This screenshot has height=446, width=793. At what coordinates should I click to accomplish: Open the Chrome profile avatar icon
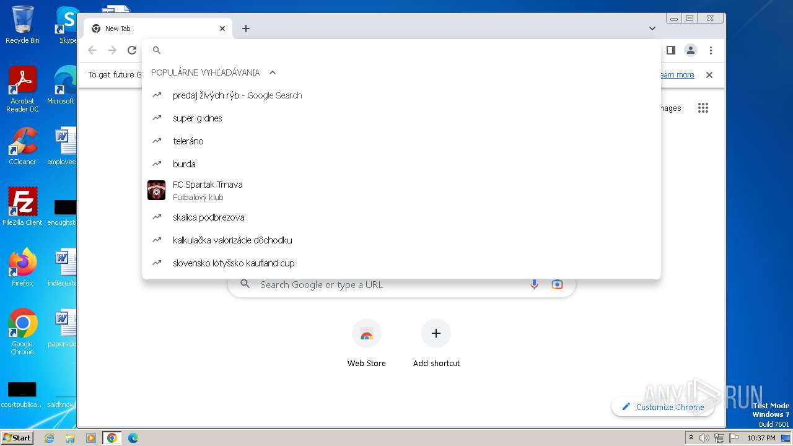point(691,50)
